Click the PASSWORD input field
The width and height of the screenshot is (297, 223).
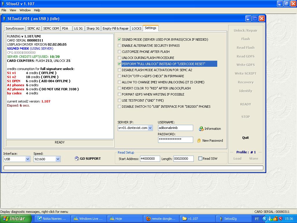point(175,140)
